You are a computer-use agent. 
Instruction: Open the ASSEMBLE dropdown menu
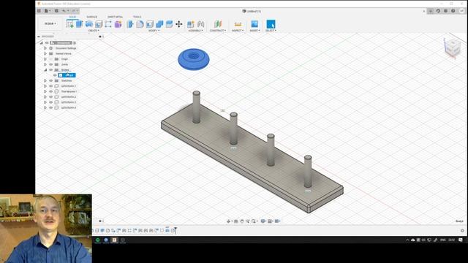click(x=195, y=31)
